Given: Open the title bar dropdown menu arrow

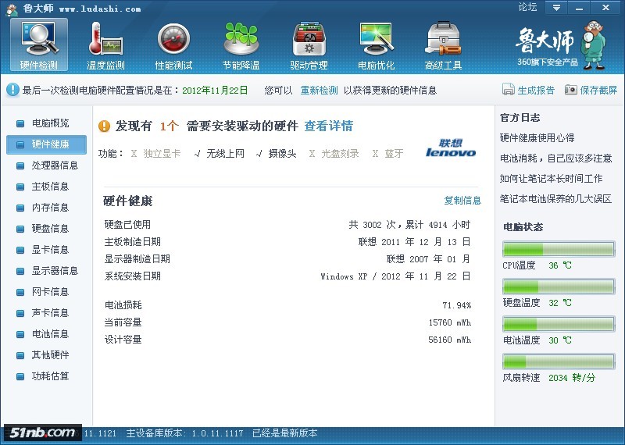Looking at the screenshot, I should tap(555, 7).
